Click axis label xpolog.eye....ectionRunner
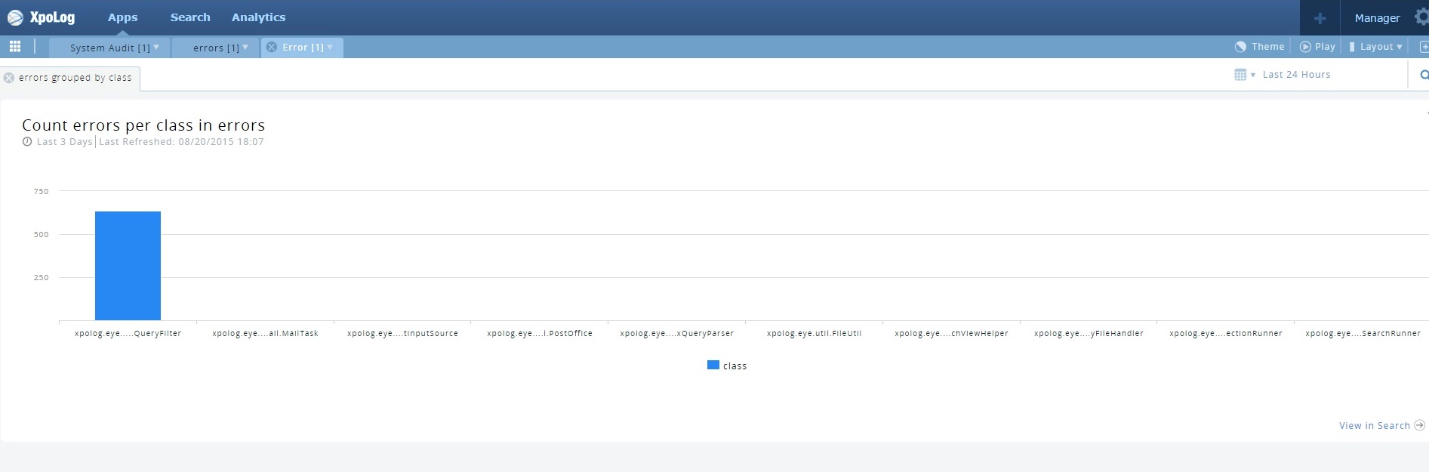The image size is (1429, 472). click(x=1226, y=333)
